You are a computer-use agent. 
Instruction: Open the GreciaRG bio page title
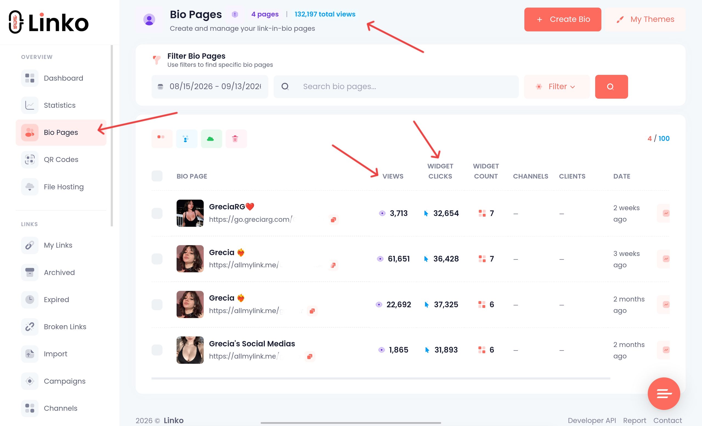pyautogui.click(x=232, y=207)
